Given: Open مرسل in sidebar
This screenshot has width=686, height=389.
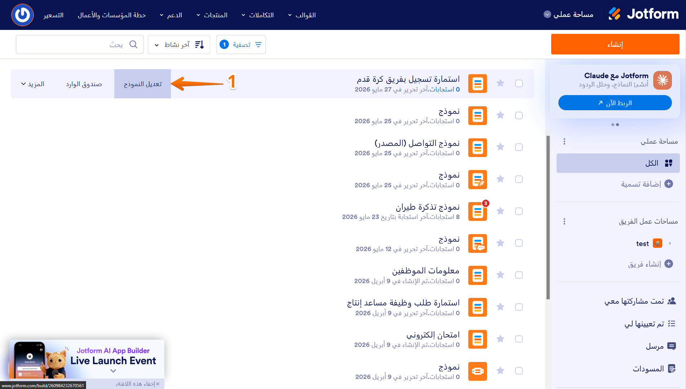Looking at the screenshot, I should pyautogui.click(x=661, y=346).
